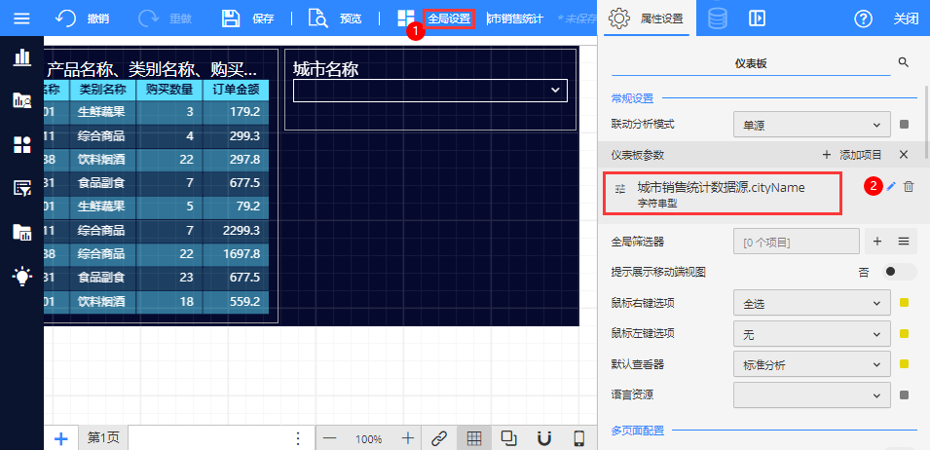Open the data source database tab
The height and width of the screenshot is (450, 930).
717,19
